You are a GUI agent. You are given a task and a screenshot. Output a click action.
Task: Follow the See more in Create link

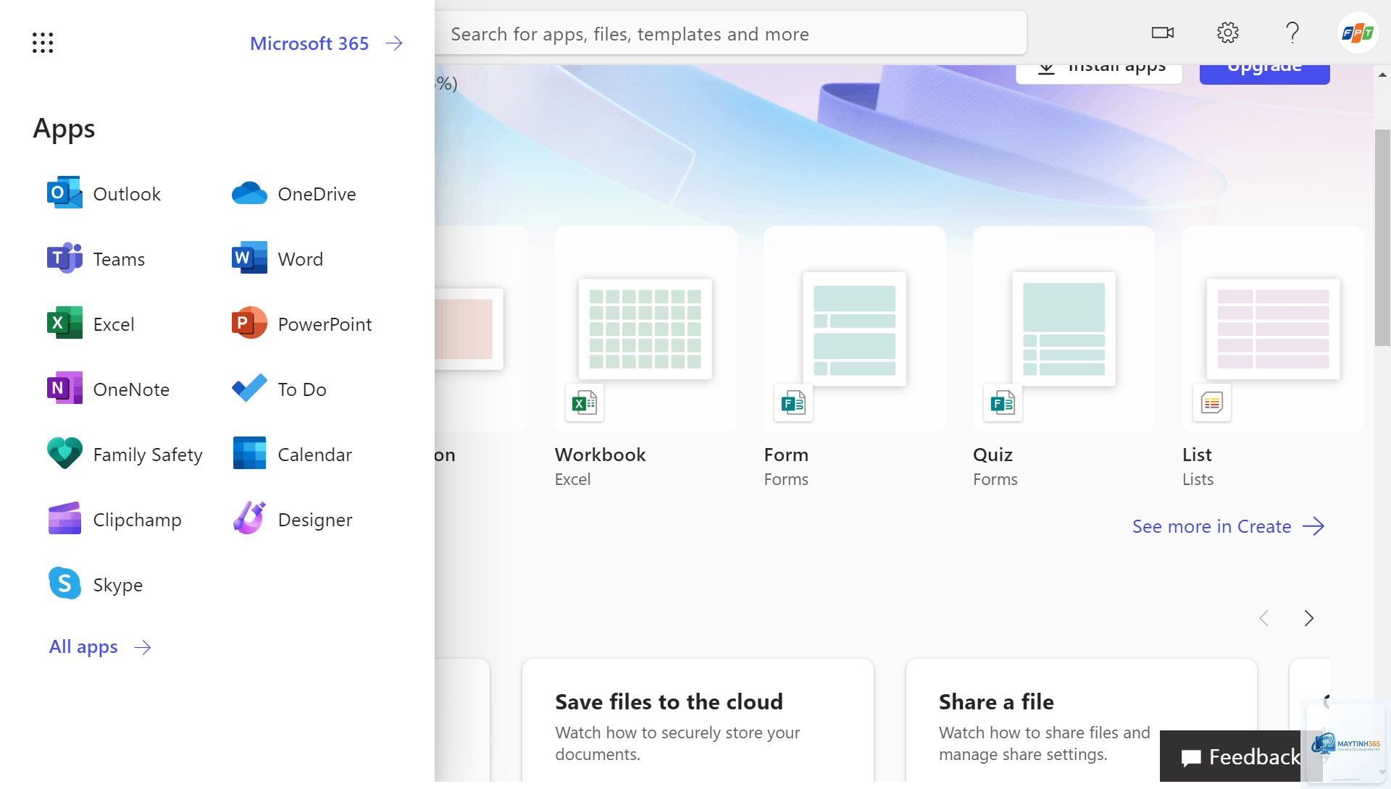(1229, 526)
